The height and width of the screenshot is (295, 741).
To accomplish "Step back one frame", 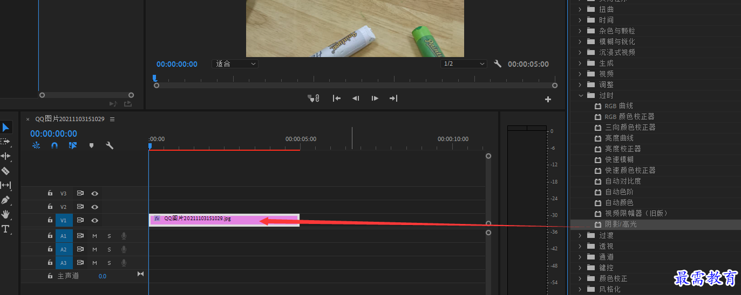I will pyautogui.click(x=356, y=98).
